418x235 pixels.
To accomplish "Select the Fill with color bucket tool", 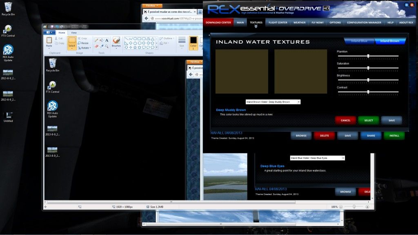I will 102,40.
